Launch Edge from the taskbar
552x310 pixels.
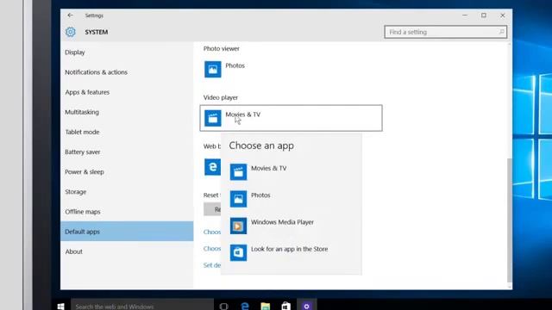245,307
